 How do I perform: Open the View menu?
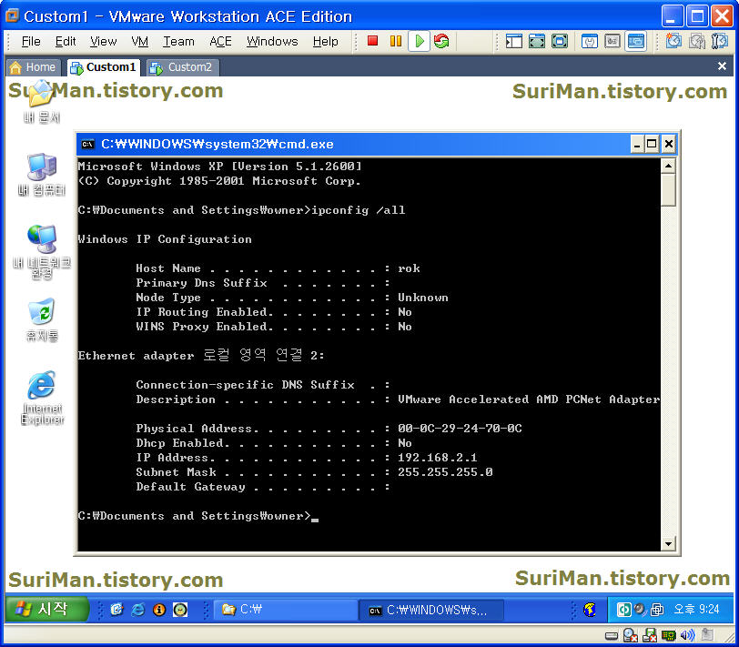103,42
